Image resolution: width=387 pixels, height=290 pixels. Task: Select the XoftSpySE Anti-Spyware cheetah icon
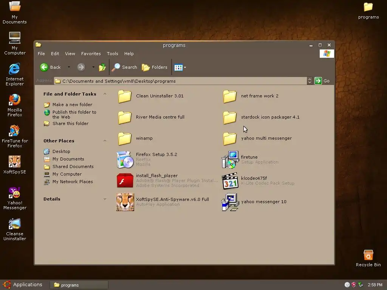coord(125,202)
